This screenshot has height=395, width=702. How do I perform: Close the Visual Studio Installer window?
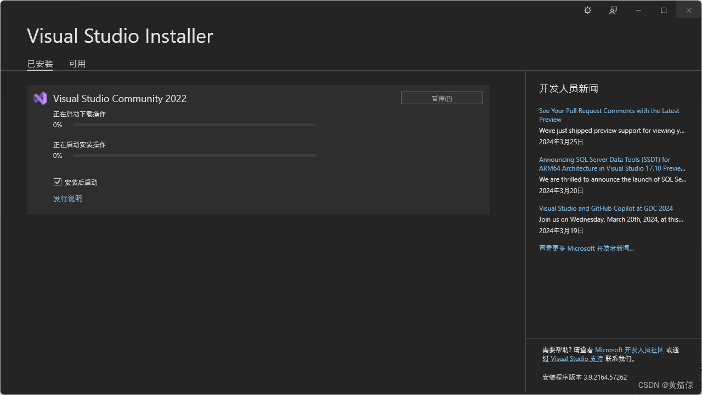pyautogui.click(x=689, y=10)
